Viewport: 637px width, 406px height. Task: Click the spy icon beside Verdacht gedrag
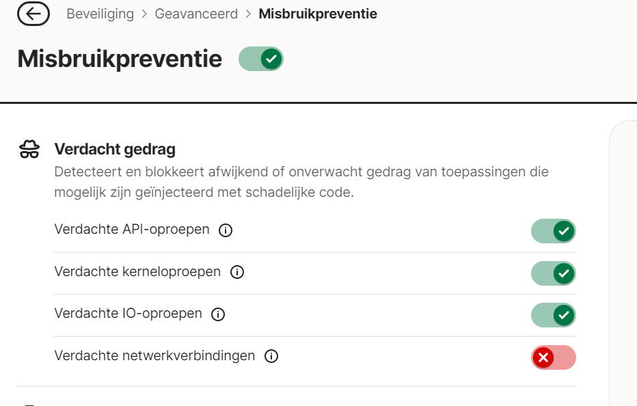click(x=29, y=150)
